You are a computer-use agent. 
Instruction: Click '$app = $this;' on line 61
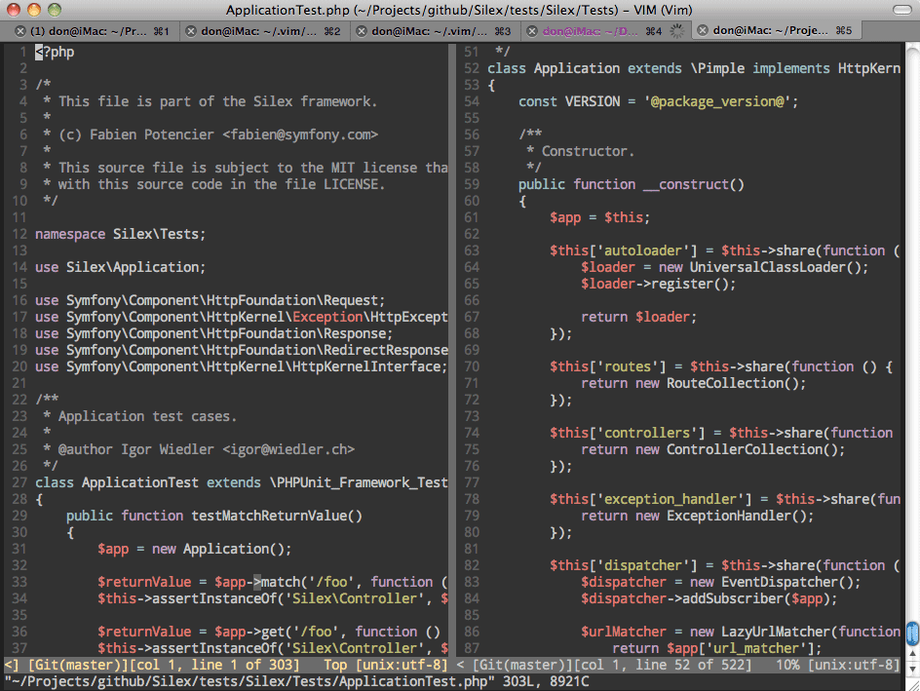point(599,218)
